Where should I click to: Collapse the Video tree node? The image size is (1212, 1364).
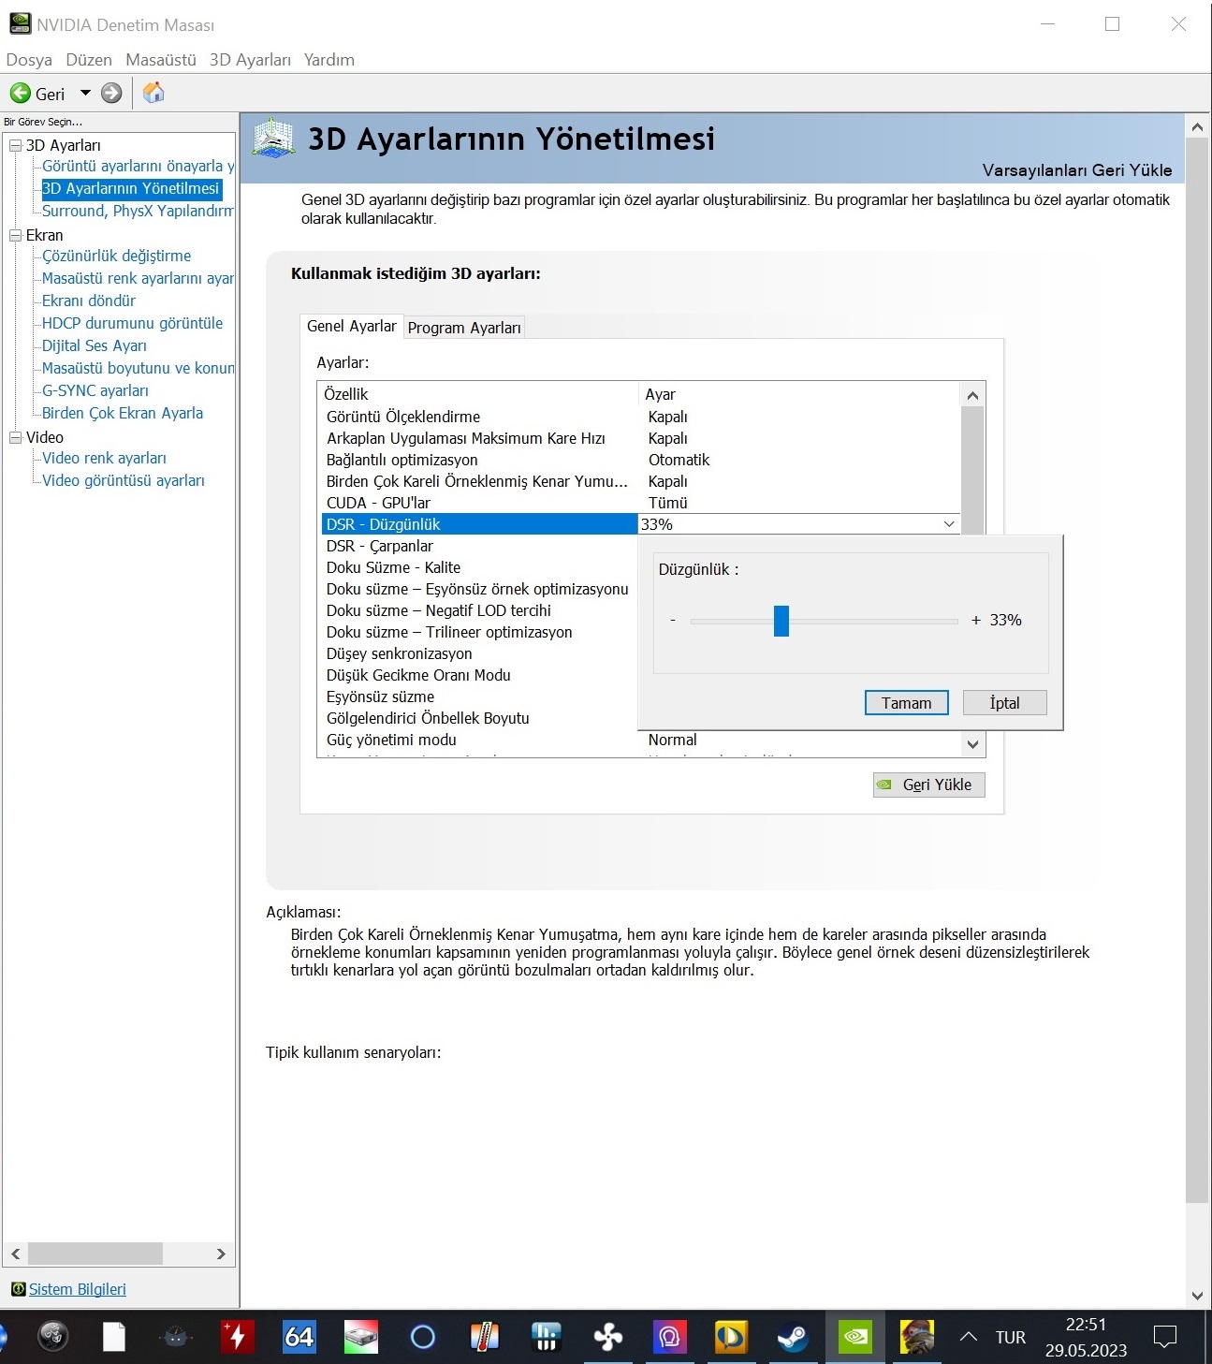[15, 437]
